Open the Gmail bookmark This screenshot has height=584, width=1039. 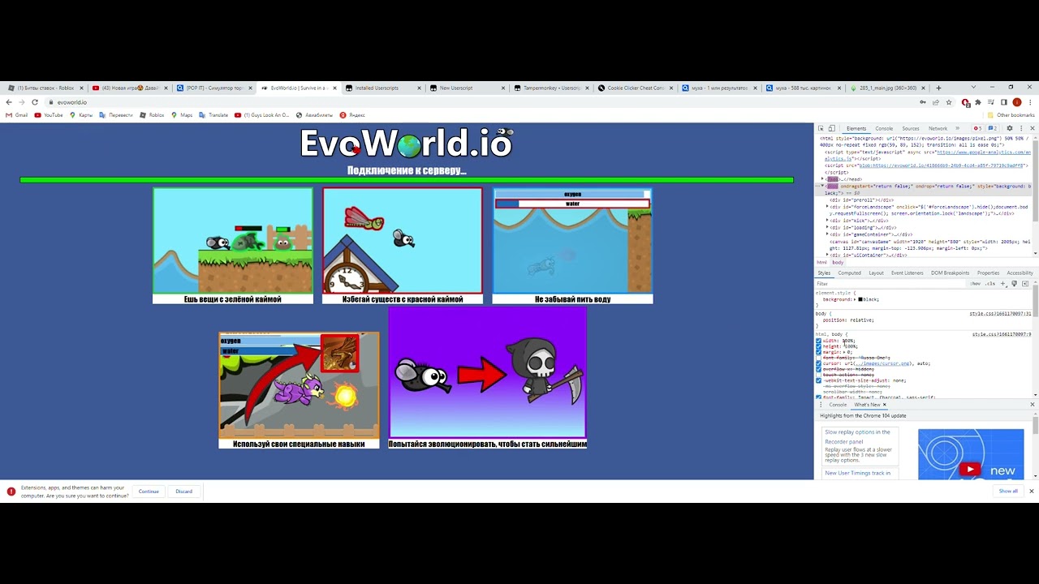coord(16,115)
